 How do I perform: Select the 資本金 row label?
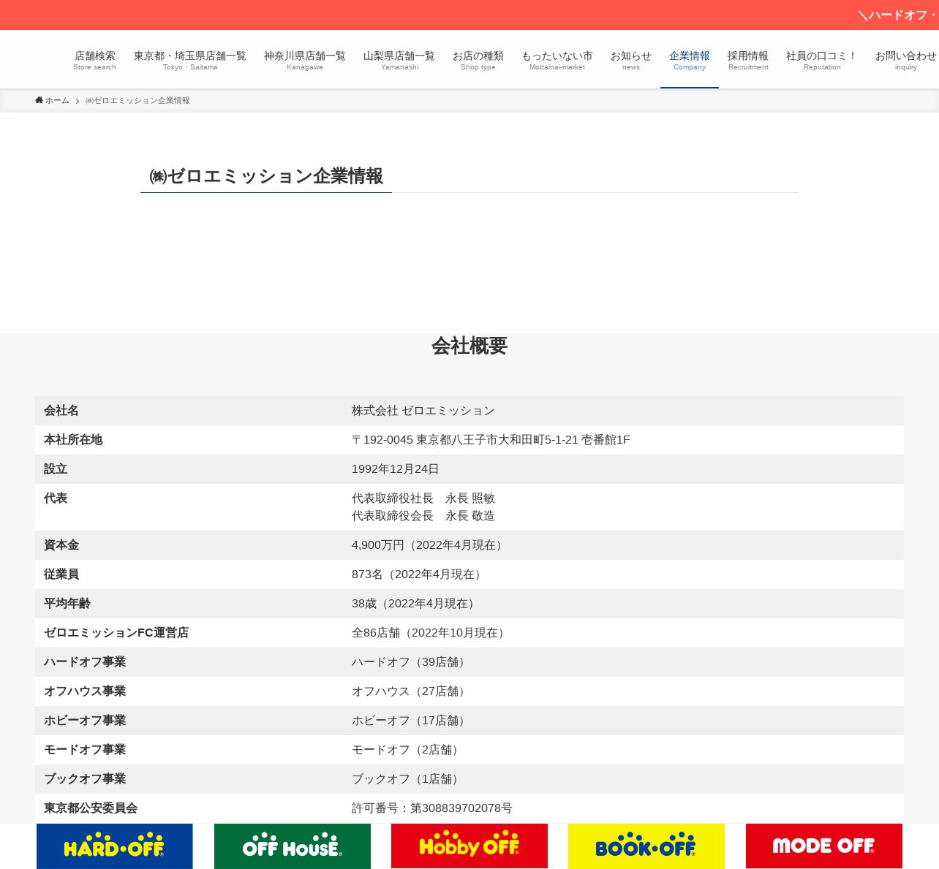coord(61,545)
